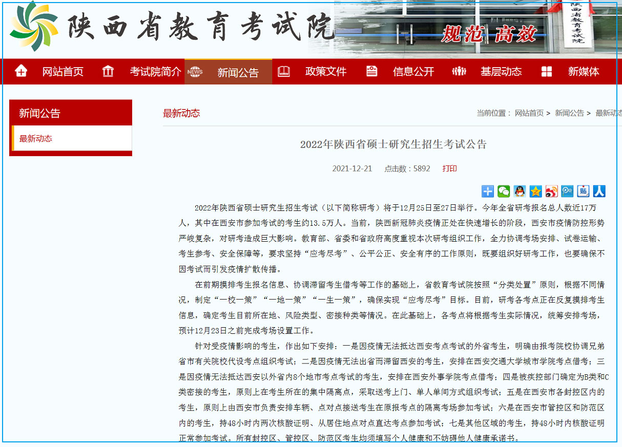Share to Renren icon
Viewport: 622px width, 447px height.
[599, 191]
